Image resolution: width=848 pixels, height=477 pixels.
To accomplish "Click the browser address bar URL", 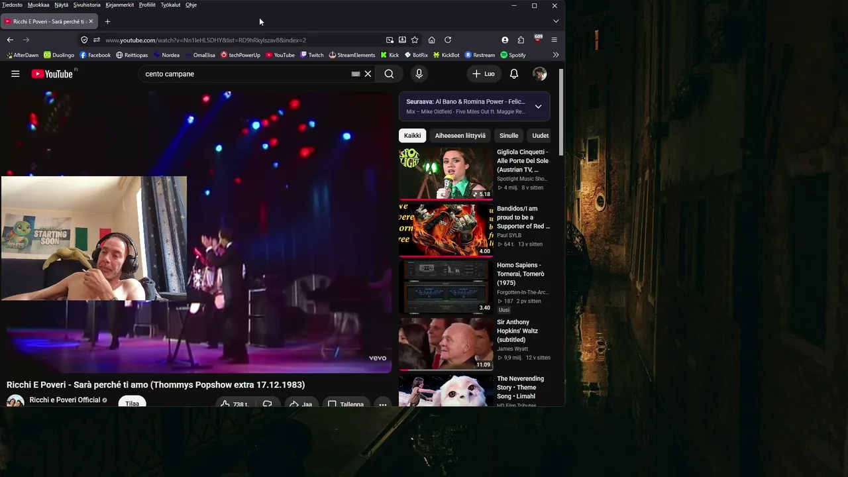I will pyautogui.click(x=205, y=40).
